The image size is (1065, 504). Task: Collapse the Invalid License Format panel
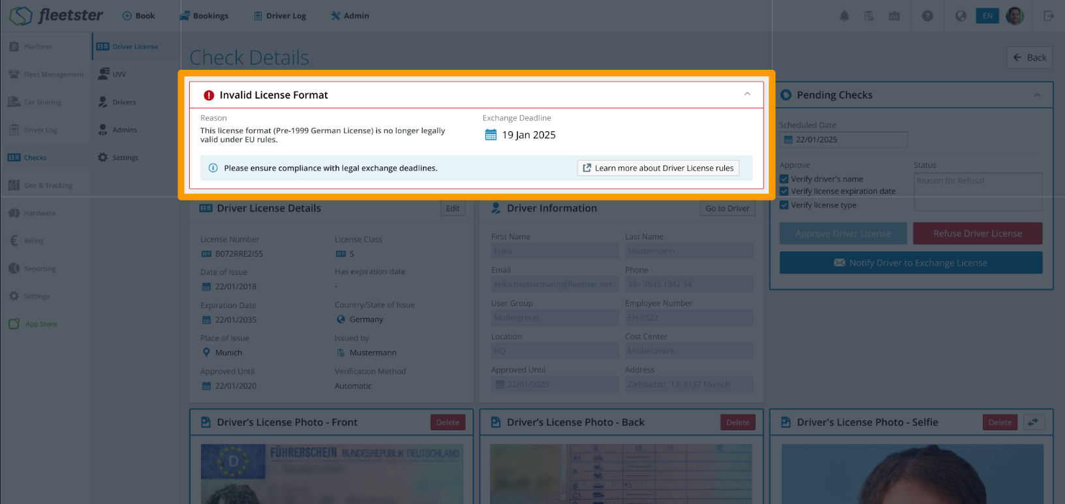(x=747, y=95)
